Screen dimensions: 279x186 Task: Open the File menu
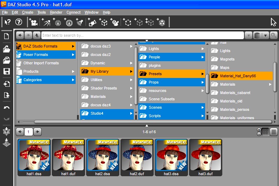click(5, 12)
